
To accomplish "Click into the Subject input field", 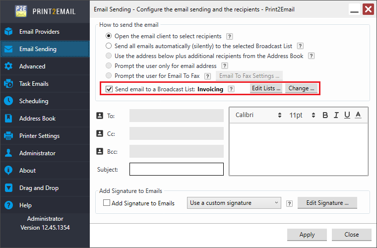I will tap(177, 169).
